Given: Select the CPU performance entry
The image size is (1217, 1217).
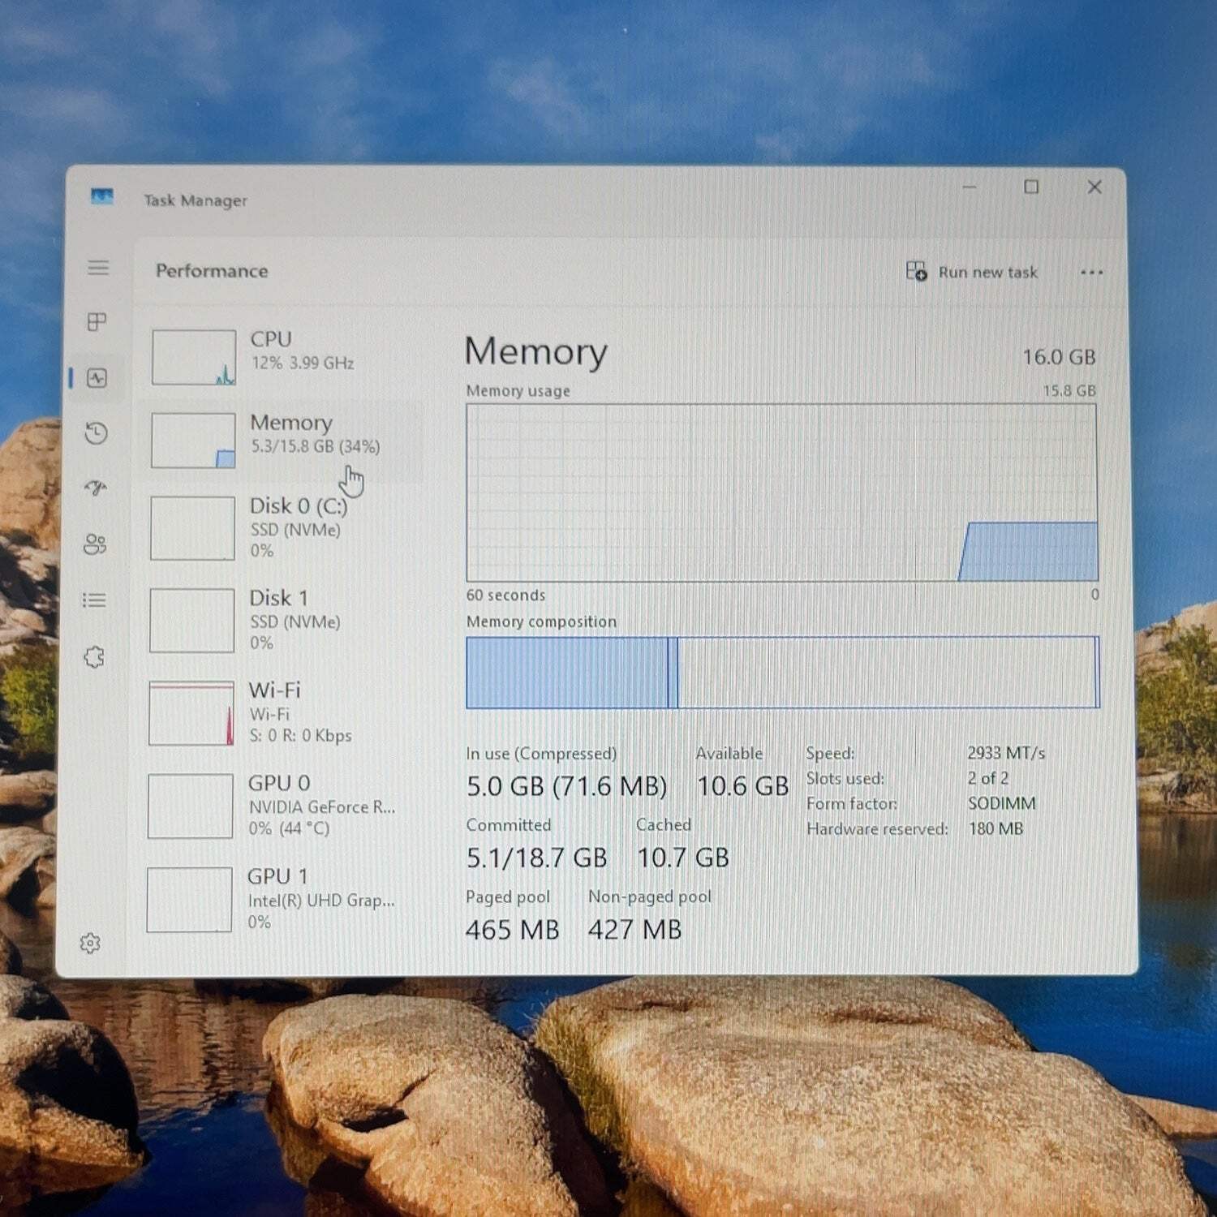Looking at the screenshot, I should (282, 357).
